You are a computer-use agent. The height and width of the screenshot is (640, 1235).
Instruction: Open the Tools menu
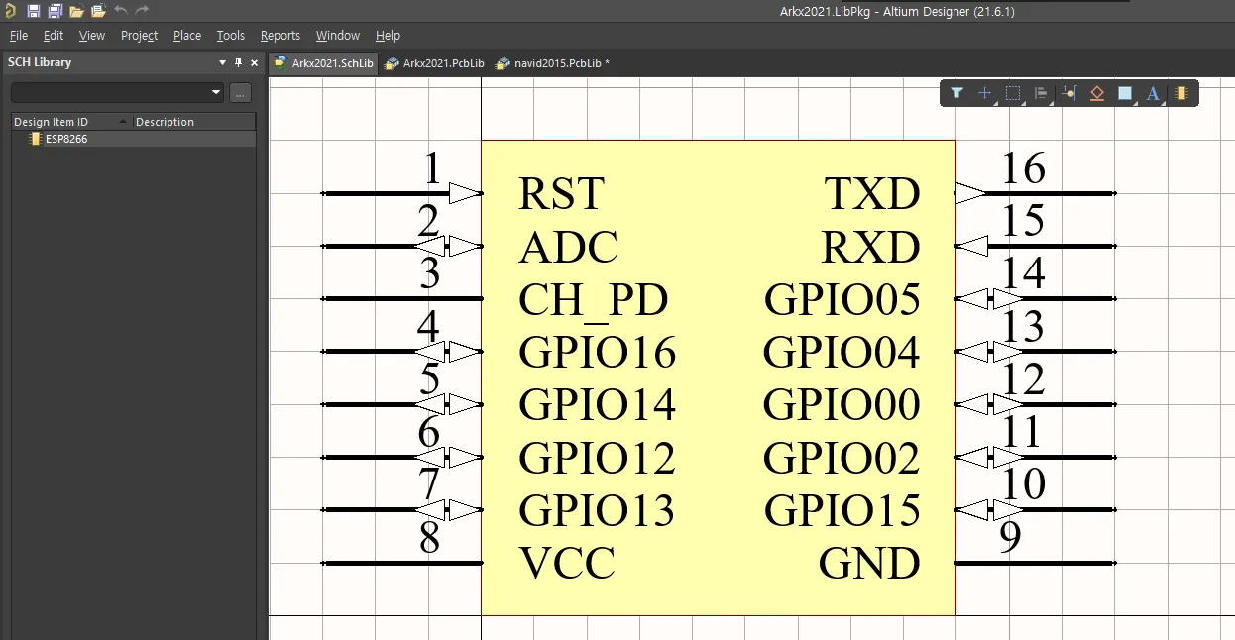tap(231, 35)
